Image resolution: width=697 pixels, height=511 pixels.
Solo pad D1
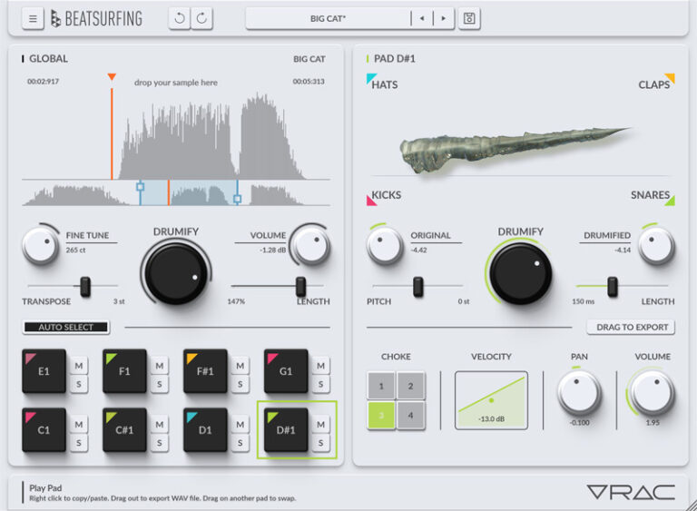[x=240, y=443]
